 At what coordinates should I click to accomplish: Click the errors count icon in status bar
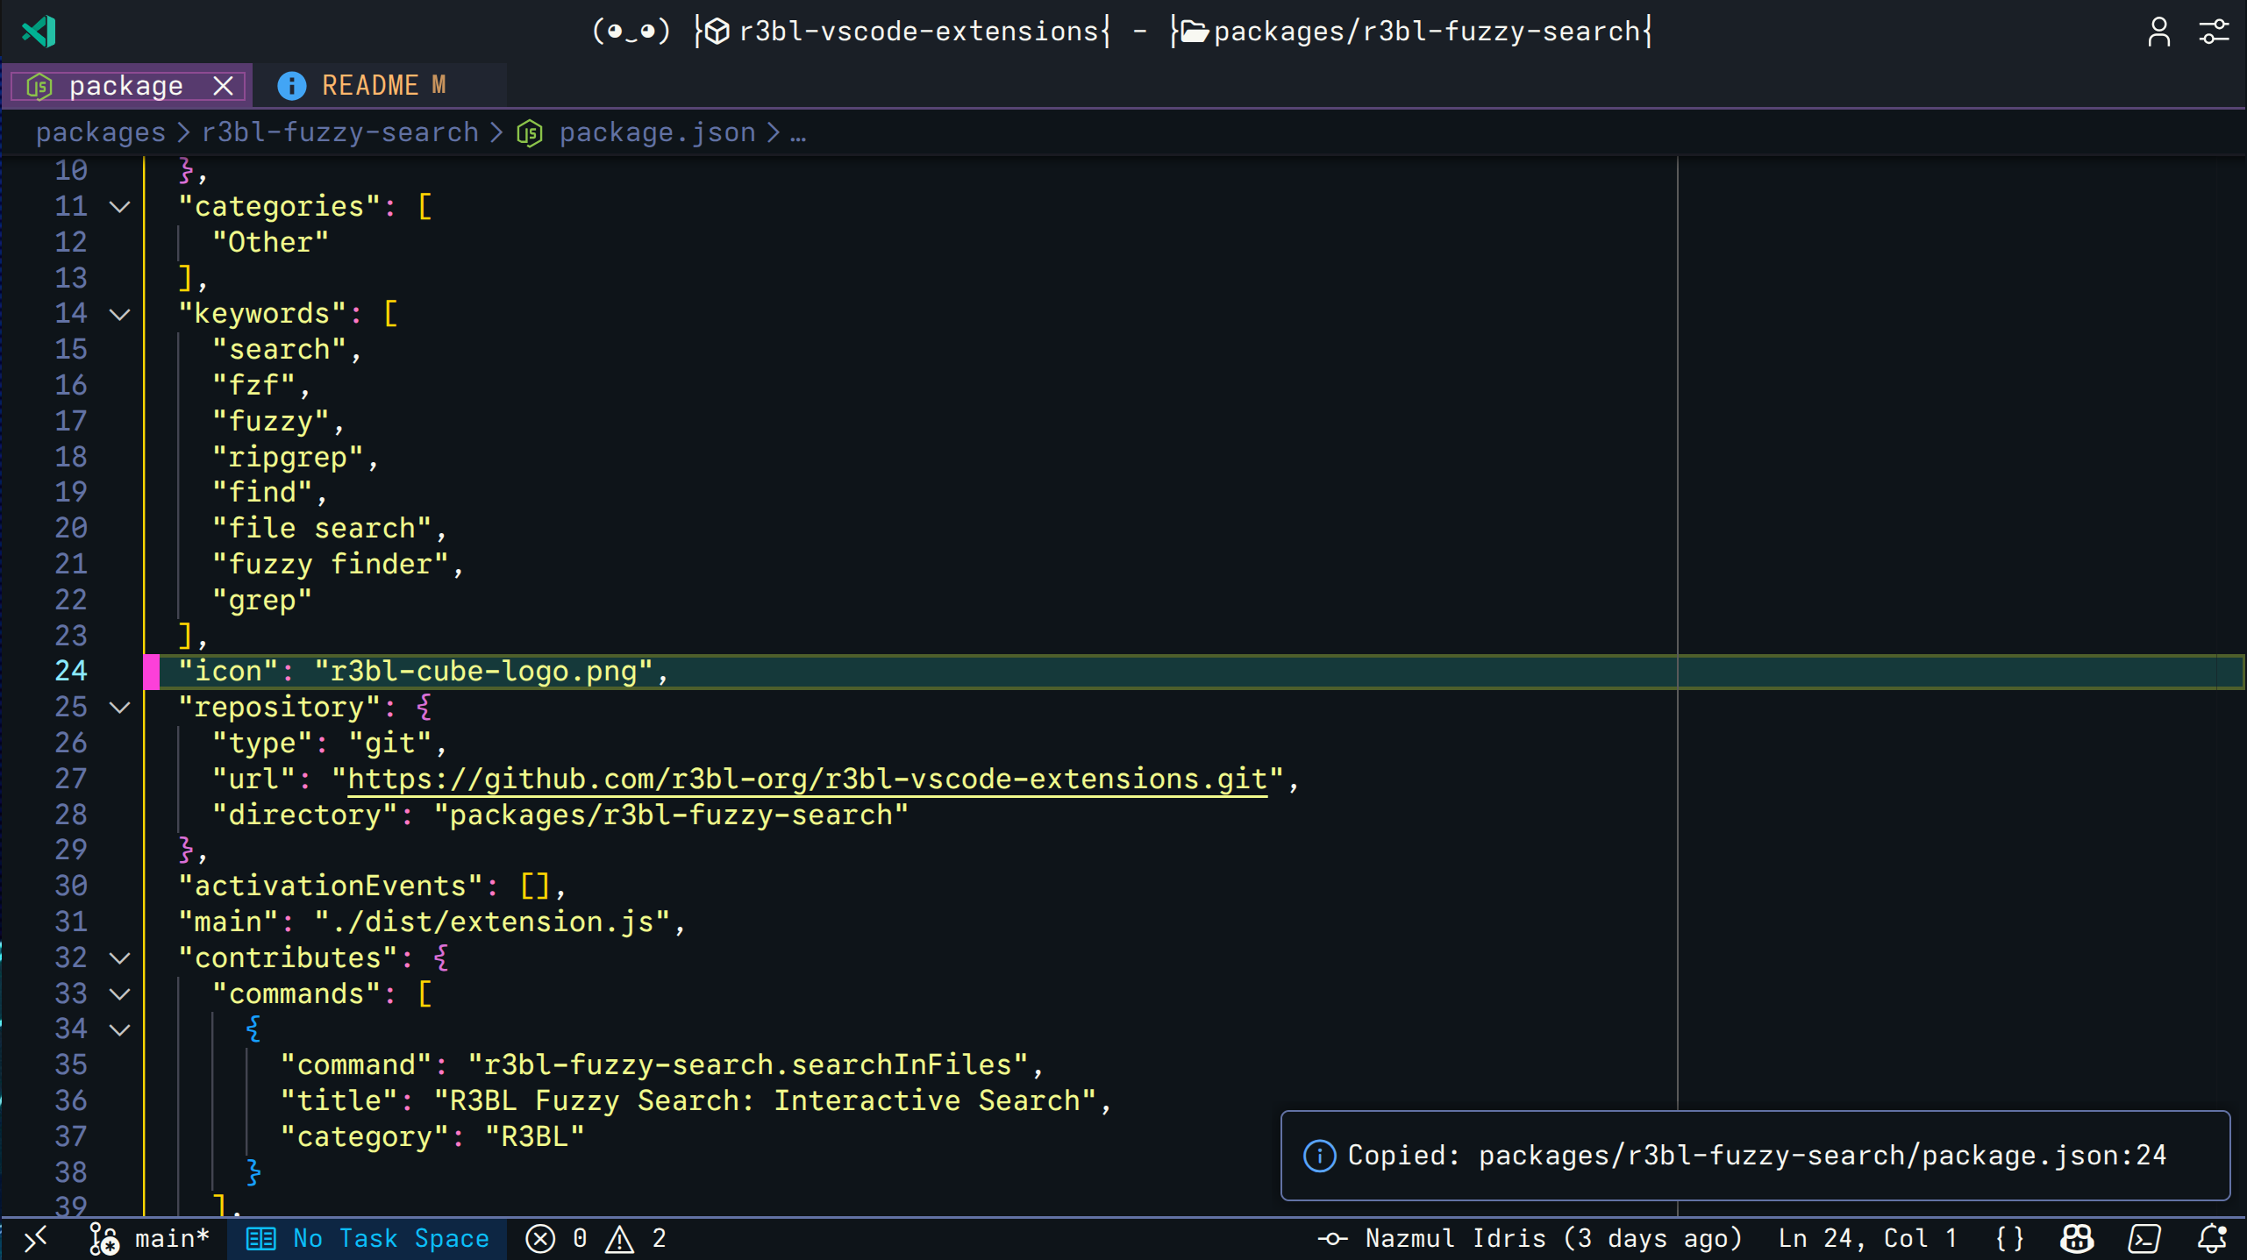(541, 1238)
